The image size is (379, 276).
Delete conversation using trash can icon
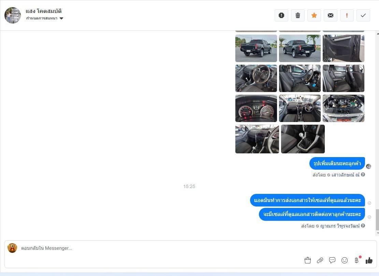point(298,15)
